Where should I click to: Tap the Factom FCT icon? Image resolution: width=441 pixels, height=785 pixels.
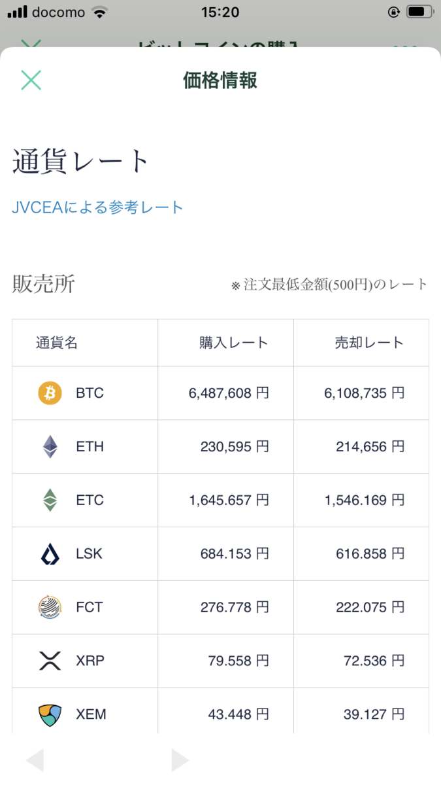pos(50,608)
